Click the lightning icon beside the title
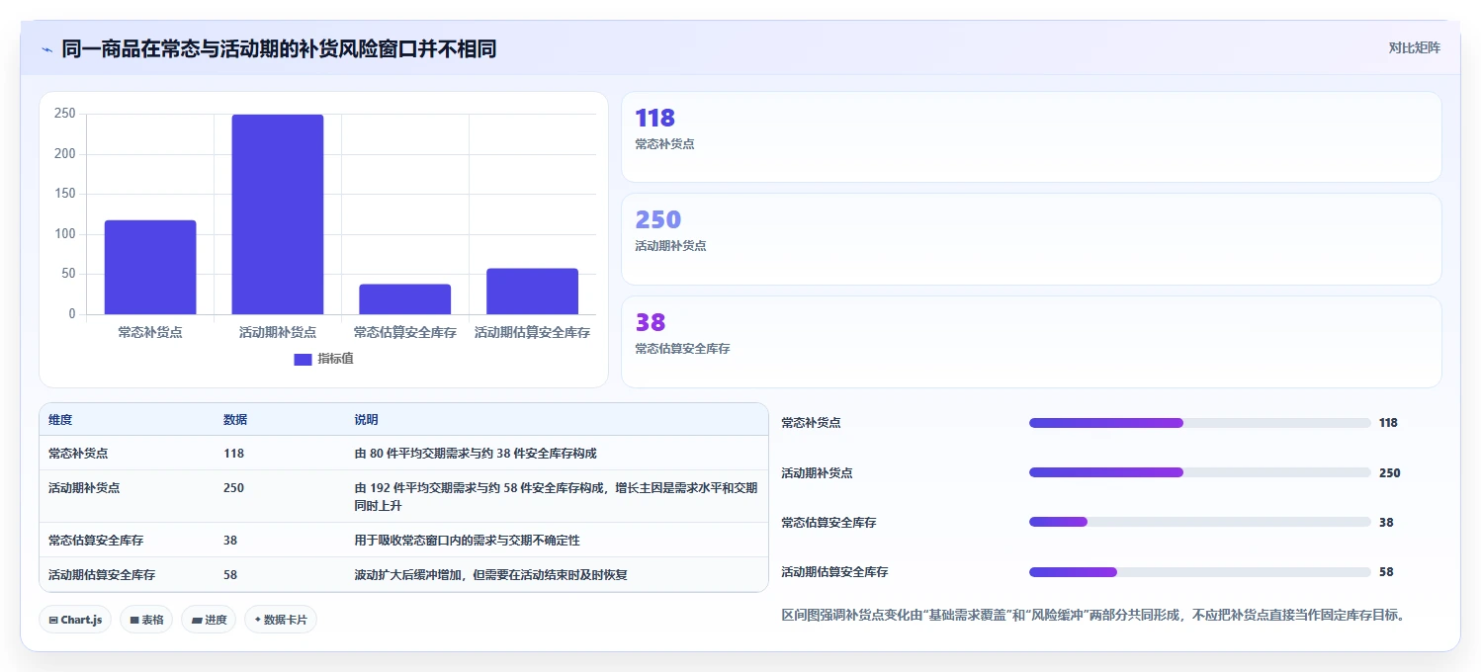The image size is (1481, 672). (x=46, y=49)
